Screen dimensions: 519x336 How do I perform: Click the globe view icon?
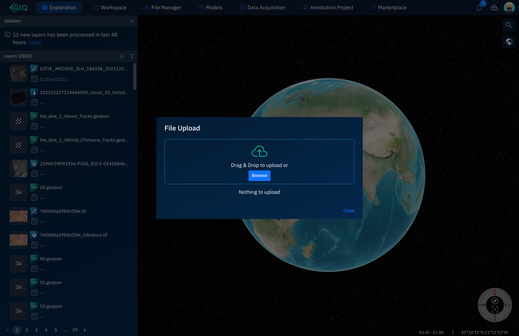tap(509, 42)
